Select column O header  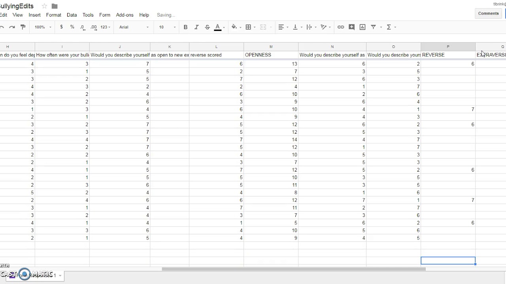(x=393, y=47)
